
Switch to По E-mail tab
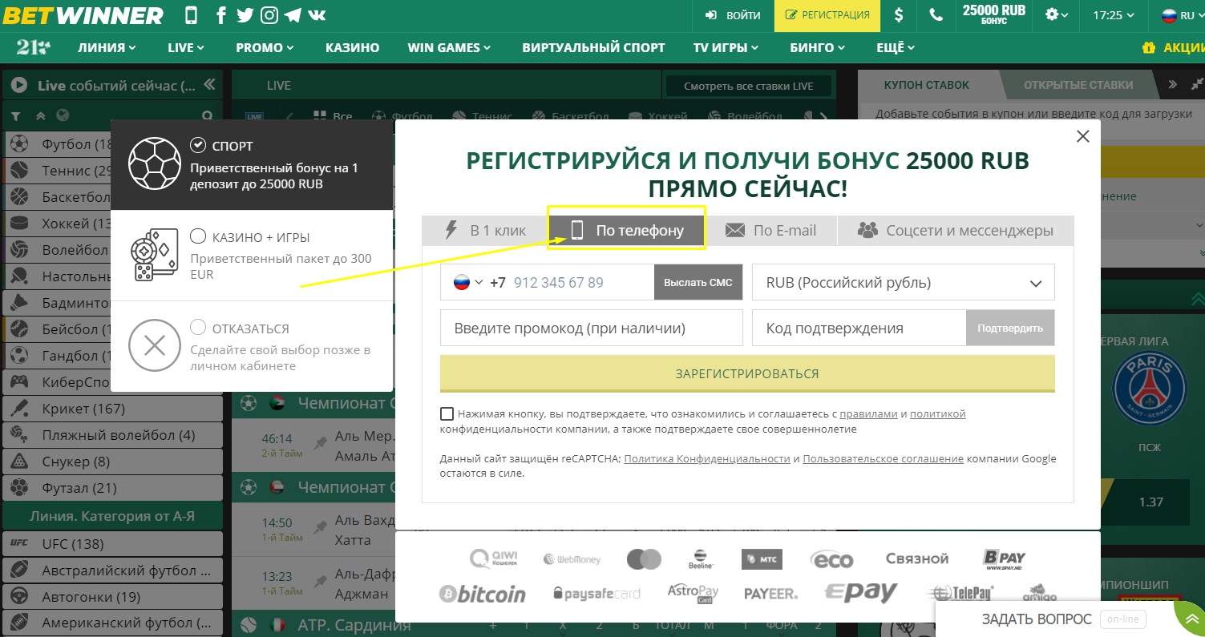pyautogui.click(x=770, y=231)
